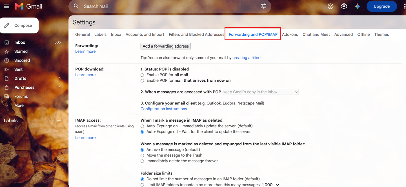Open the Advanced settings tab

(343, 34)
